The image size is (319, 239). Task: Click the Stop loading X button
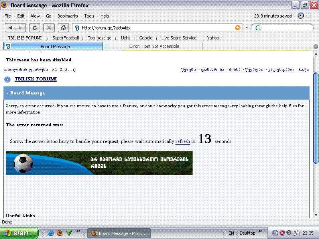tap(49, 27)
